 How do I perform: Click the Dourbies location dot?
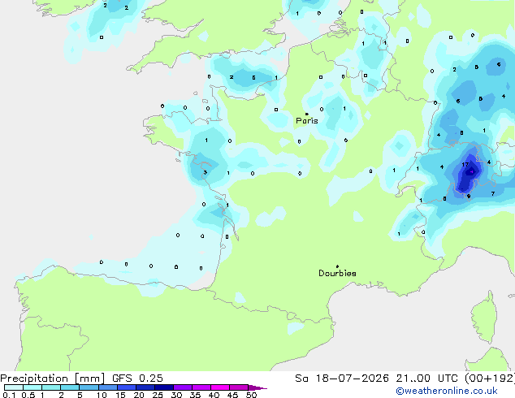pos(337,266)
